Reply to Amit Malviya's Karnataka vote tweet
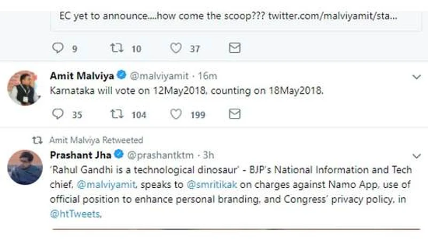 coord(58,114)
